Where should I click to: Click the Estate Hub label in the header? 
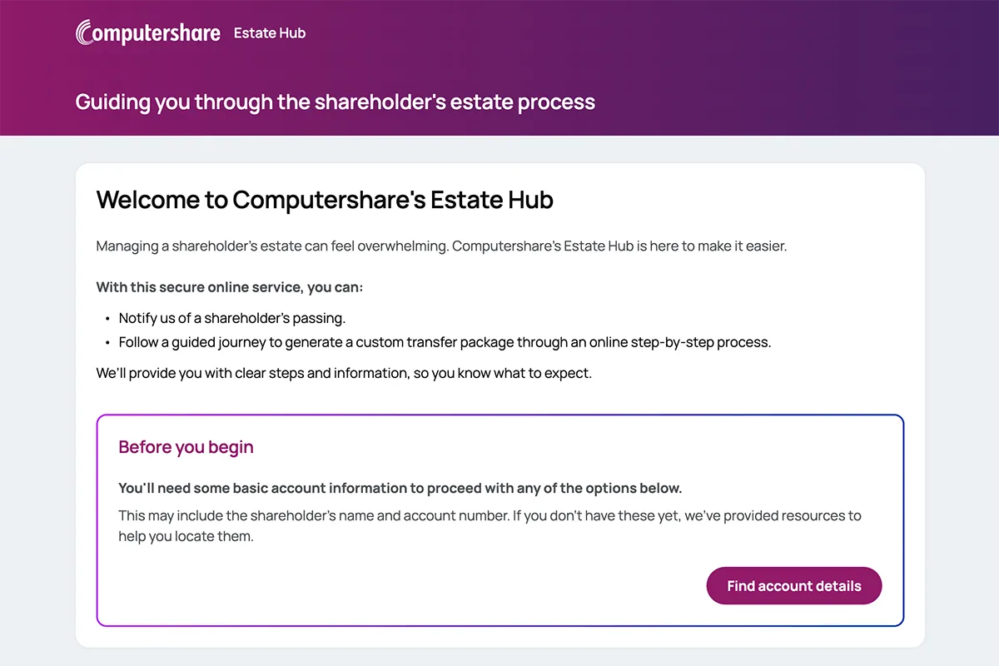(269, 33)
